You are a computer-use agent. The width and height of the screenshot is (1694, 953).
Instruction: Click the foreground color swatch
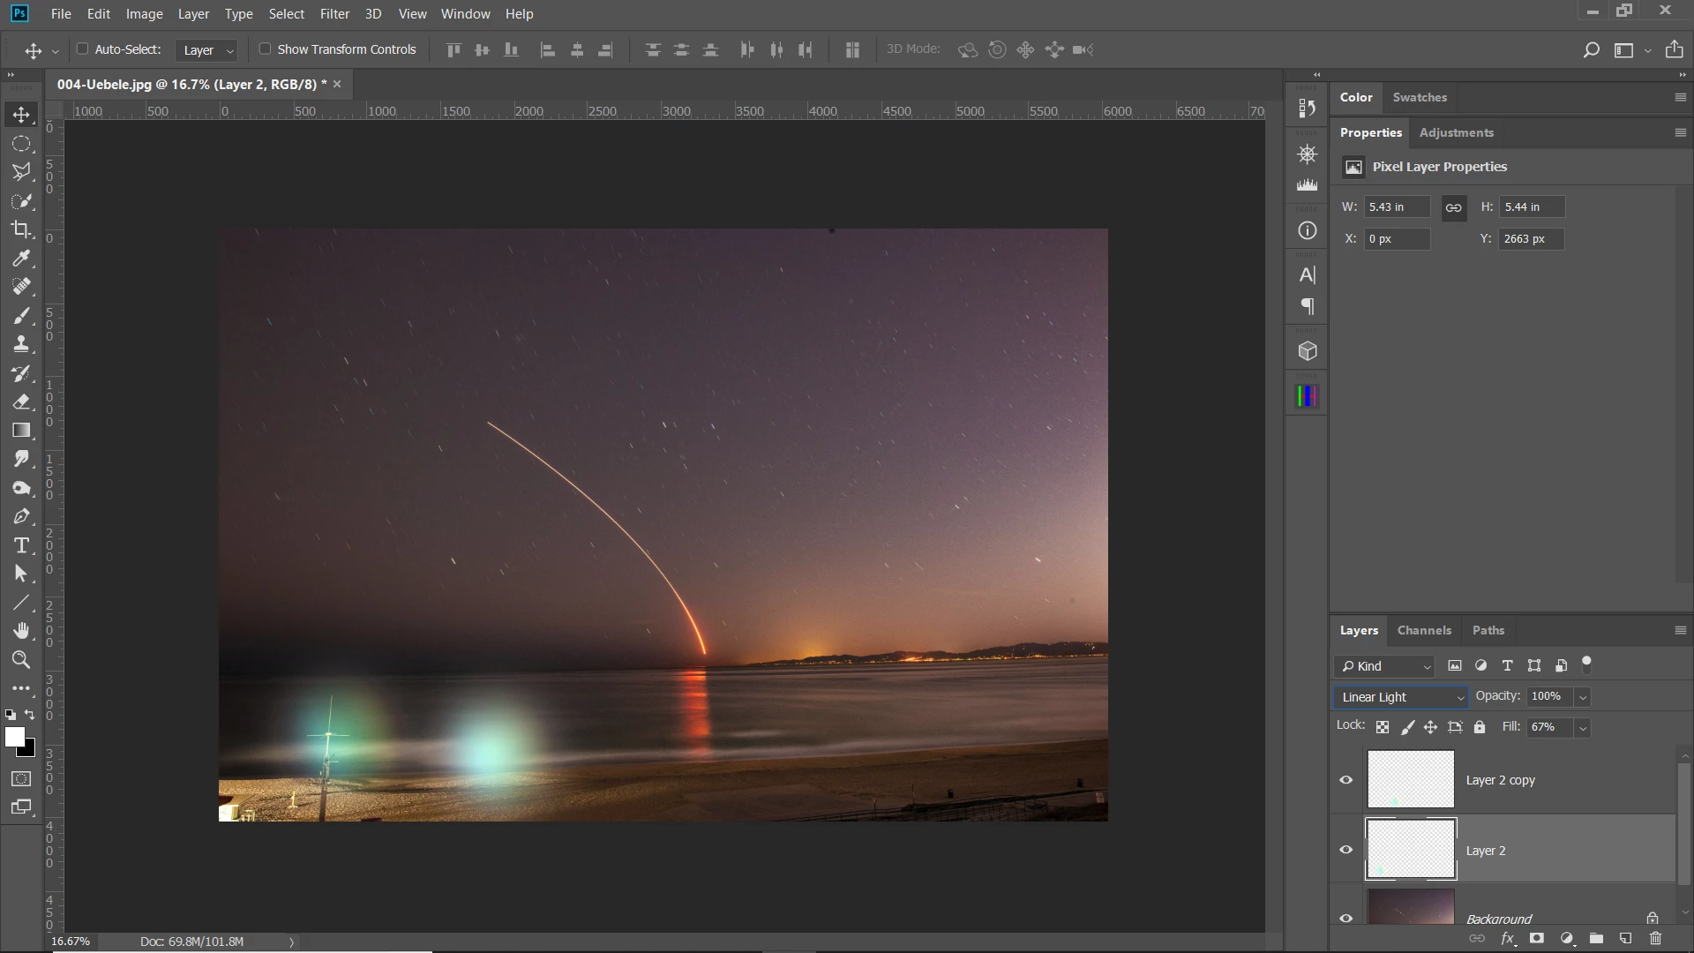[x=14, y=737]
